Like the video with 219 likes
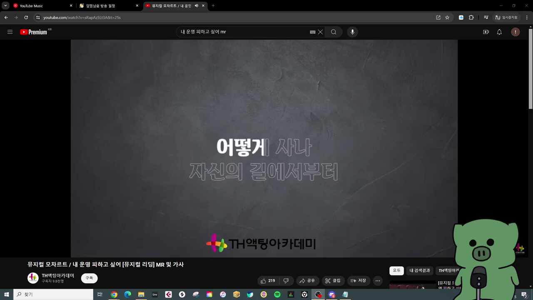 coord(268,281)
